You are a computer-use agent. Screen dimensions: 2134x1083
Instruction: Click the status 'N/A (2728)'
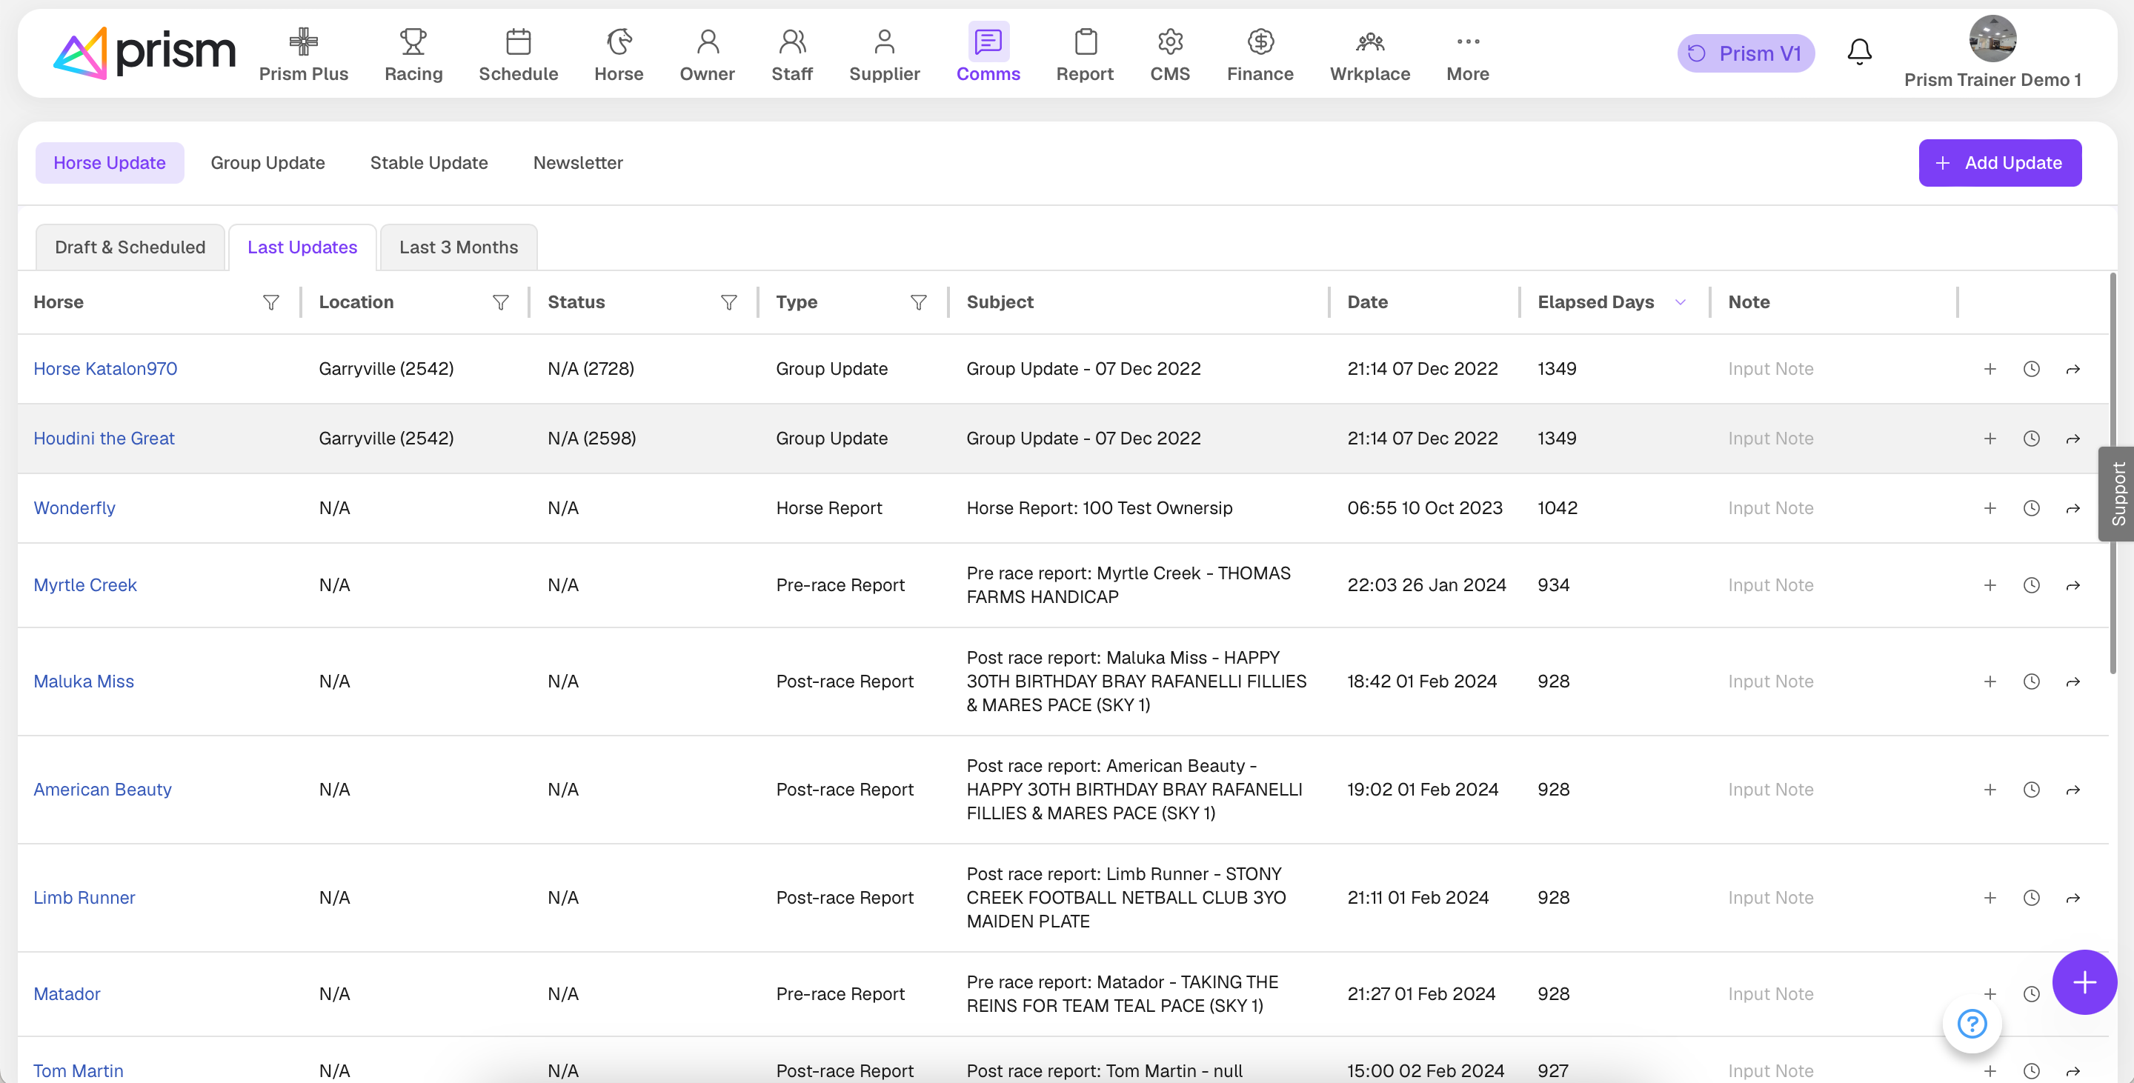click(591, 370)
